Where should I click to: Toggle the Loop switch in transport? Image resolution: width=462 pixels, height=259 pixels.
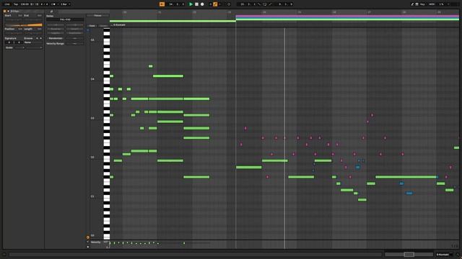(265, 4)
